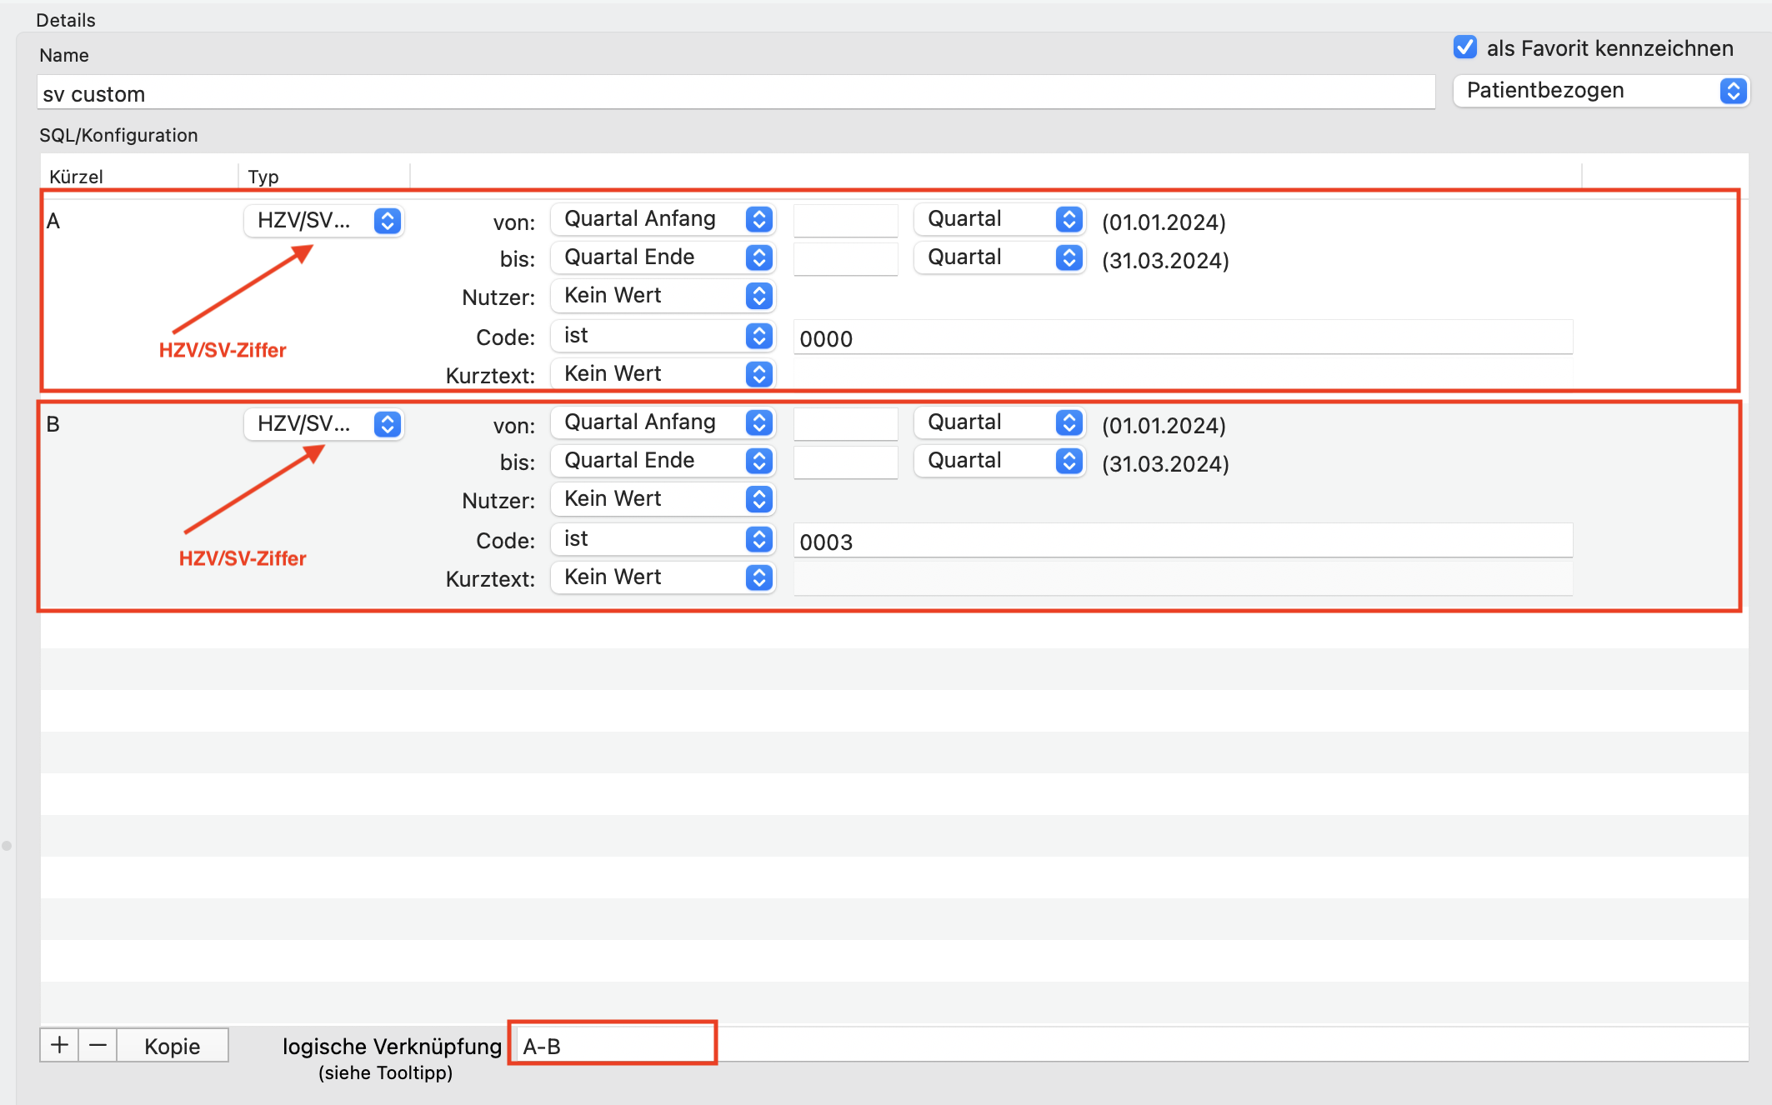The width and height of the screenshot is (1772, 1105).
Task: Click the Name field 'sv custom'
Action: [736, 92]
